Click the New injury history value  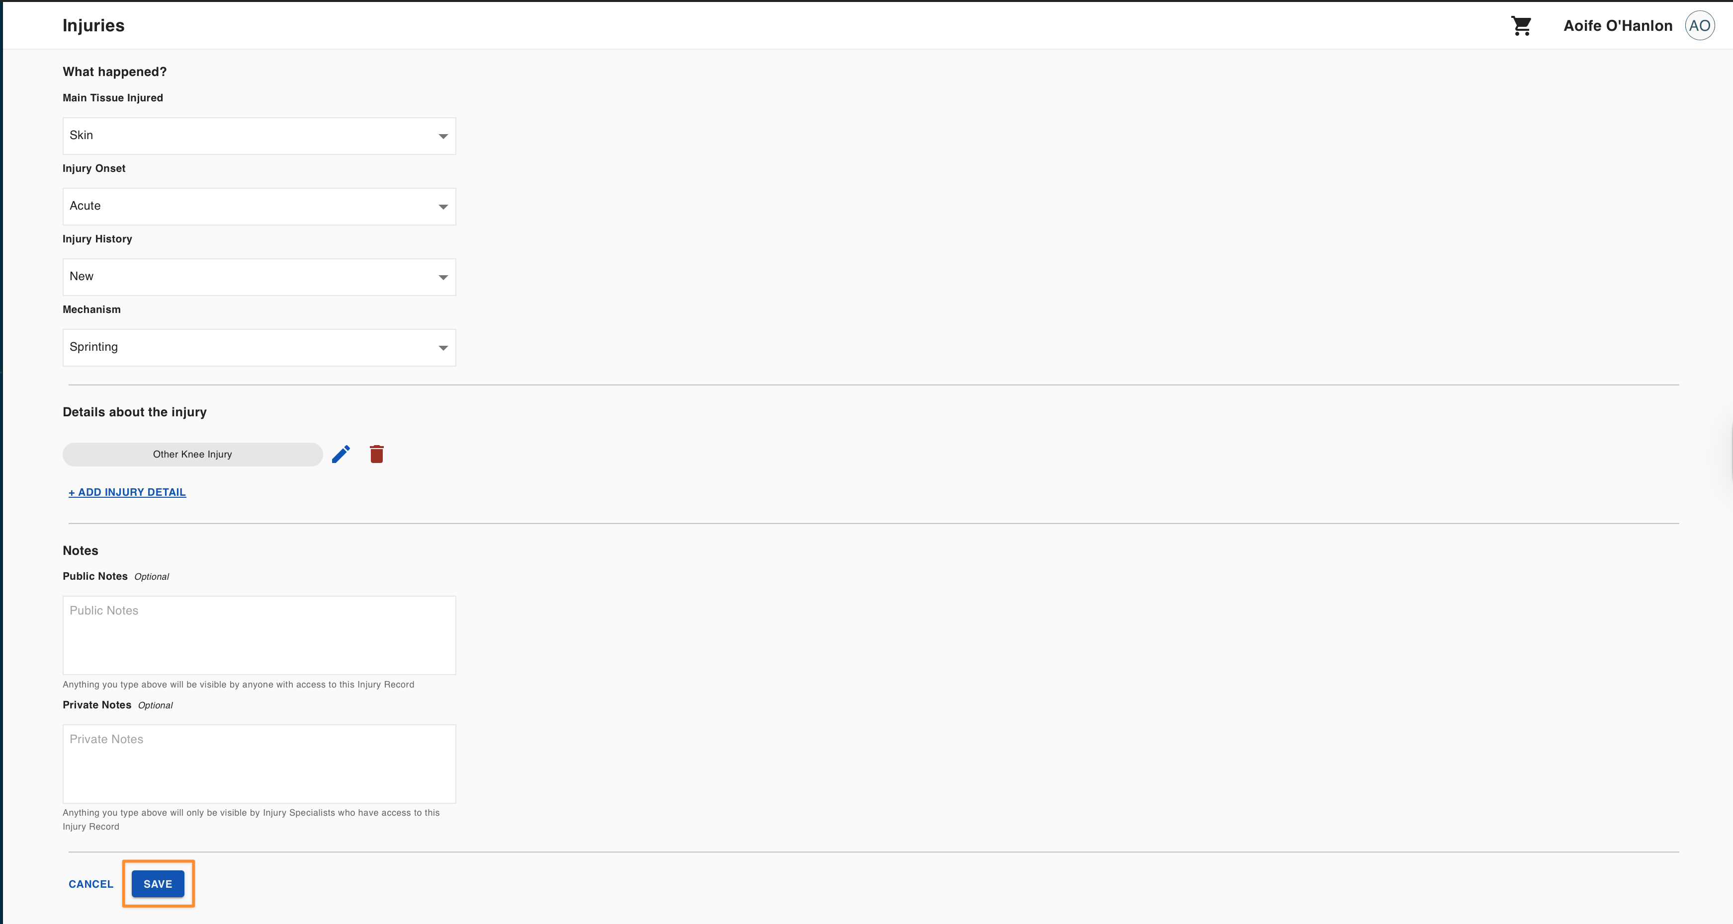pos(82,276)
